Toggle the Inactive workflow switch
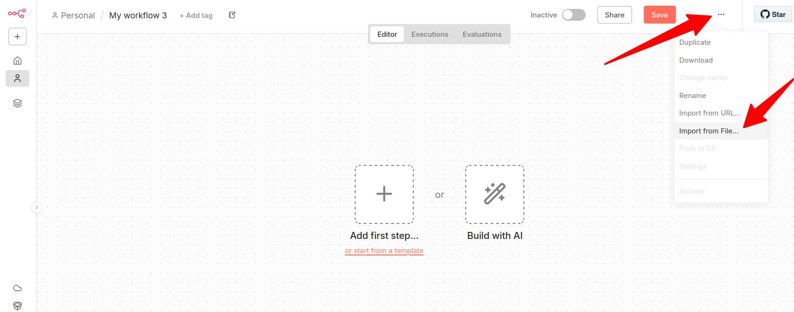 click(573, 15)
